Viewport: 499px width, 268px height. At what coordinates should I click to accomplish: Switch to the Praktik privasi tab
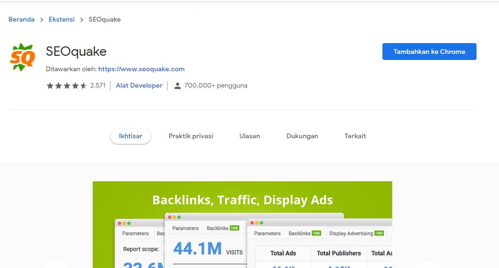(191, 136)
